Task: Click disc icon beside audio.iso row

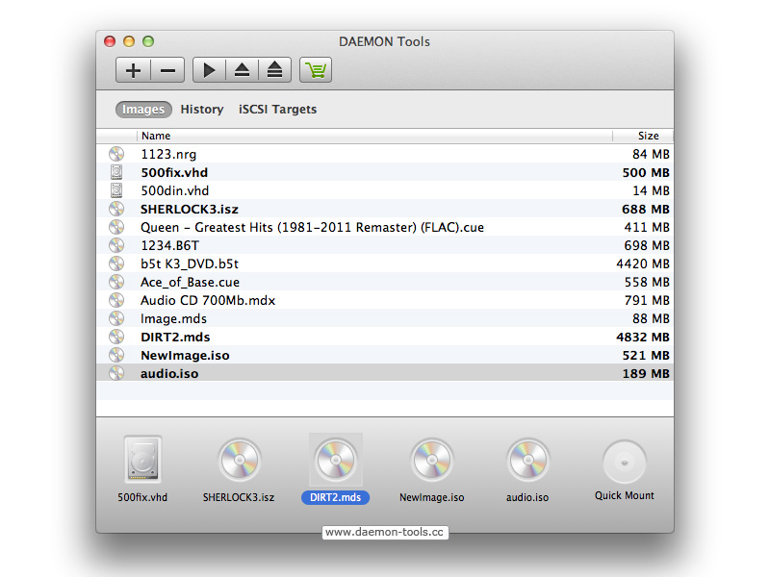Action: click(x=116, y=373)
